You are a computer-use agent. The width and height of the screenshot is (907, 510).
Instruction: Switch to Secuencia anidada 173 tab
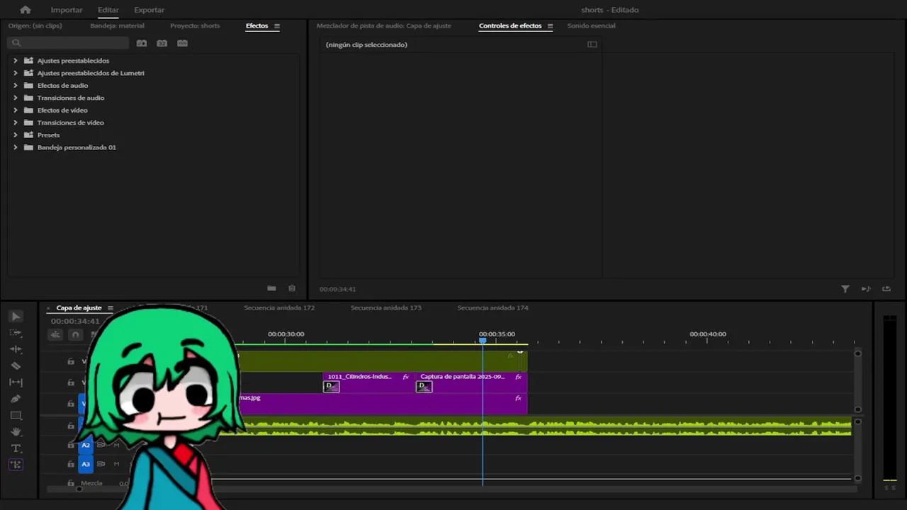point(386,308)
